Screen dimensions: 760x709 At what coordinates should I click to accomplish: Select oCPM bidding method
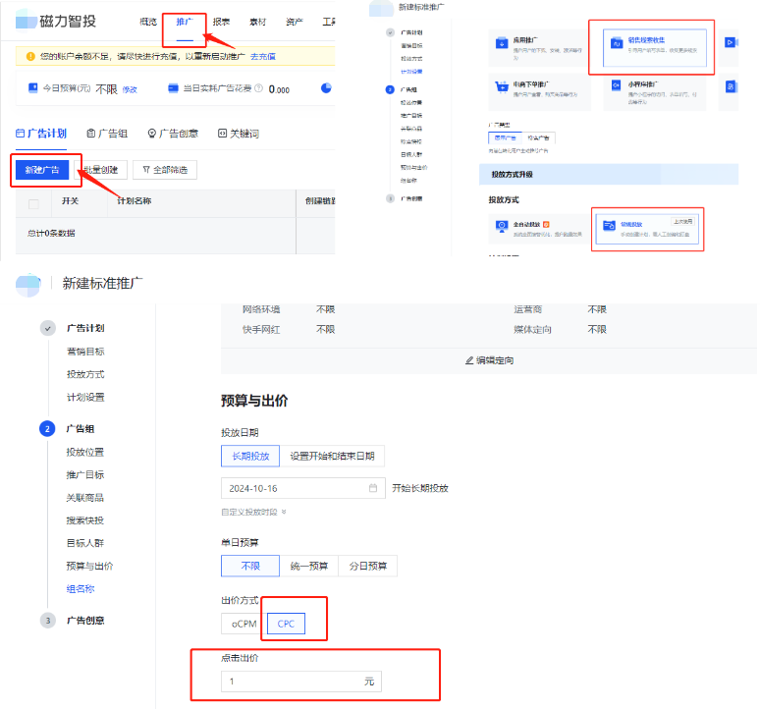click(x=244, y=624)
